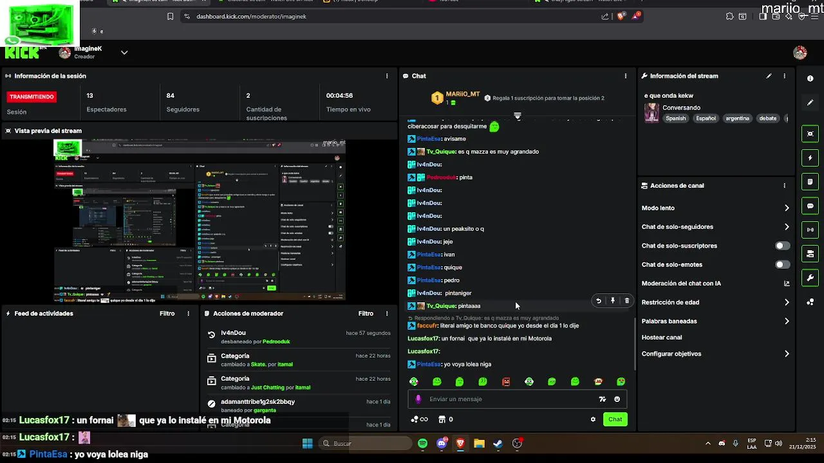Viewport: 824px width, 463px height.
Task: Toggle the broadcast signal sidebar icon
Action: tap(810, 230)
